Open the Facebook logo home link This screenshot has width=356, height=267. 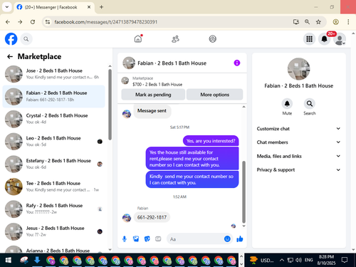point(11,39)
